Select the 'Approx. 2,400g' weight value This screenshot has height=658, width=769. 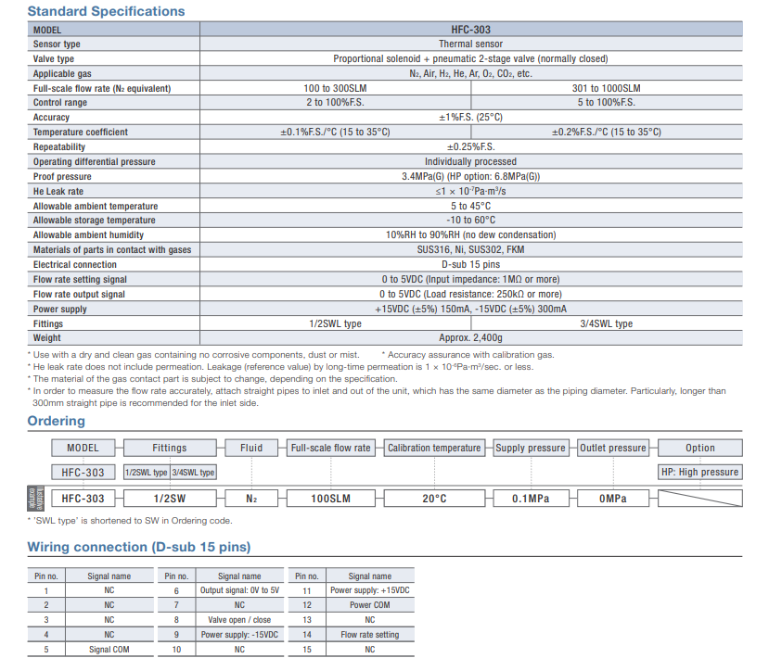coord(471,338)
